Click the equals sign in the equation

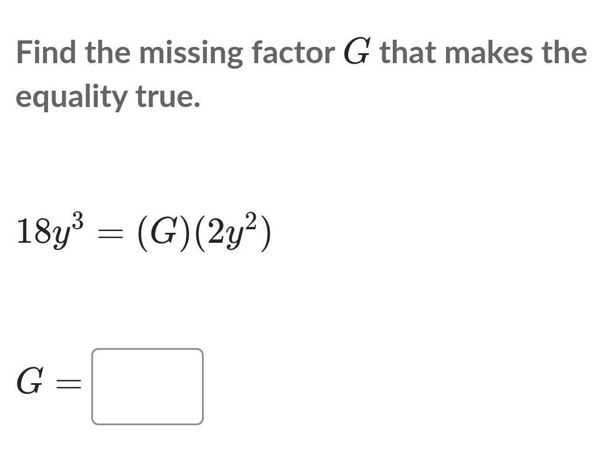pyautogui.click(x=111, y=235)
